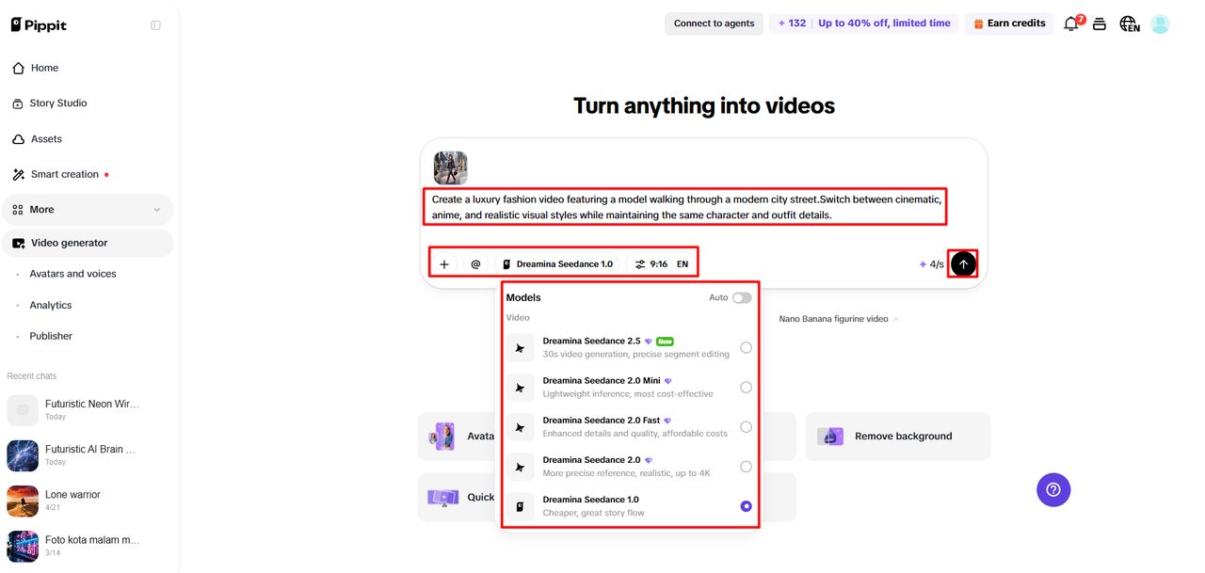Click Connect to agents button

[714, 24]
